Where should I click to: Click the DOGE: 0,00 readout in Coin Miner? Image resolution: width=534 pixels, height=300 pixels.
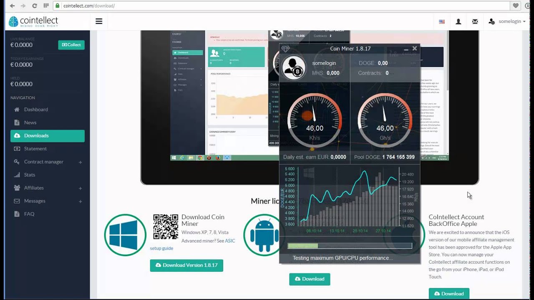tap(373, 63)
